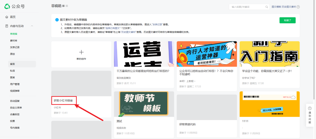
Task: Click the green 知道了 button
Action: tap(287, 20)
